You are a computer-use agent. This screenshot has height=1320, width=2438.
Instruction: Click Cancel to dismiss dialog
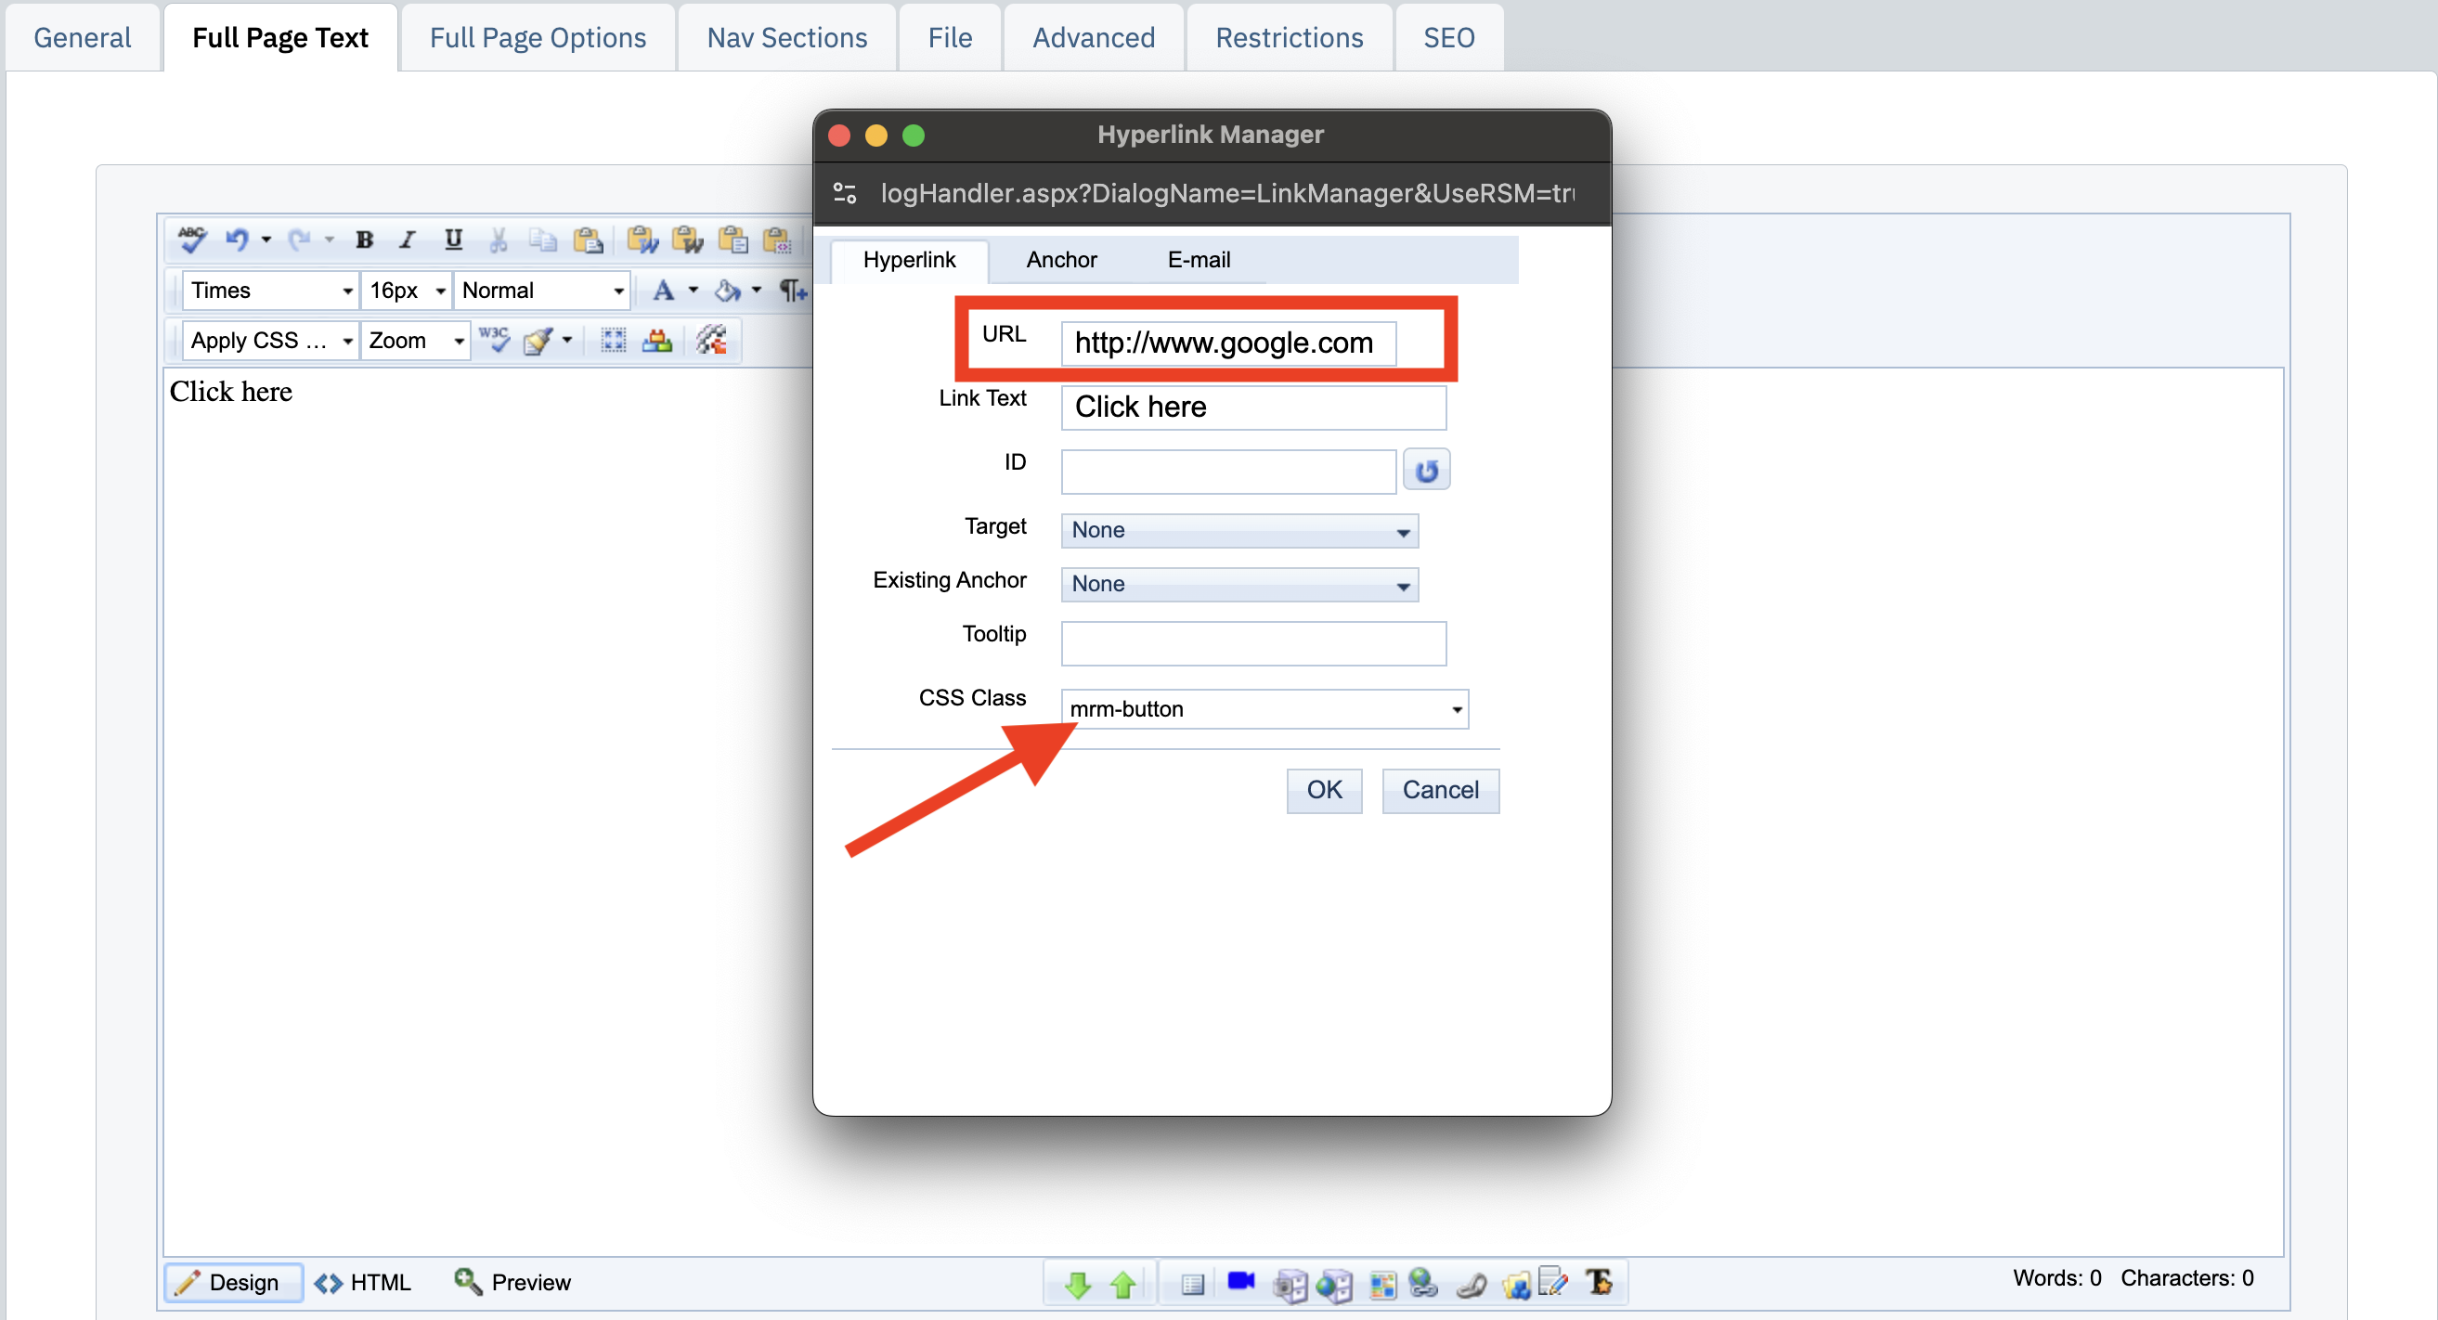1437,790
